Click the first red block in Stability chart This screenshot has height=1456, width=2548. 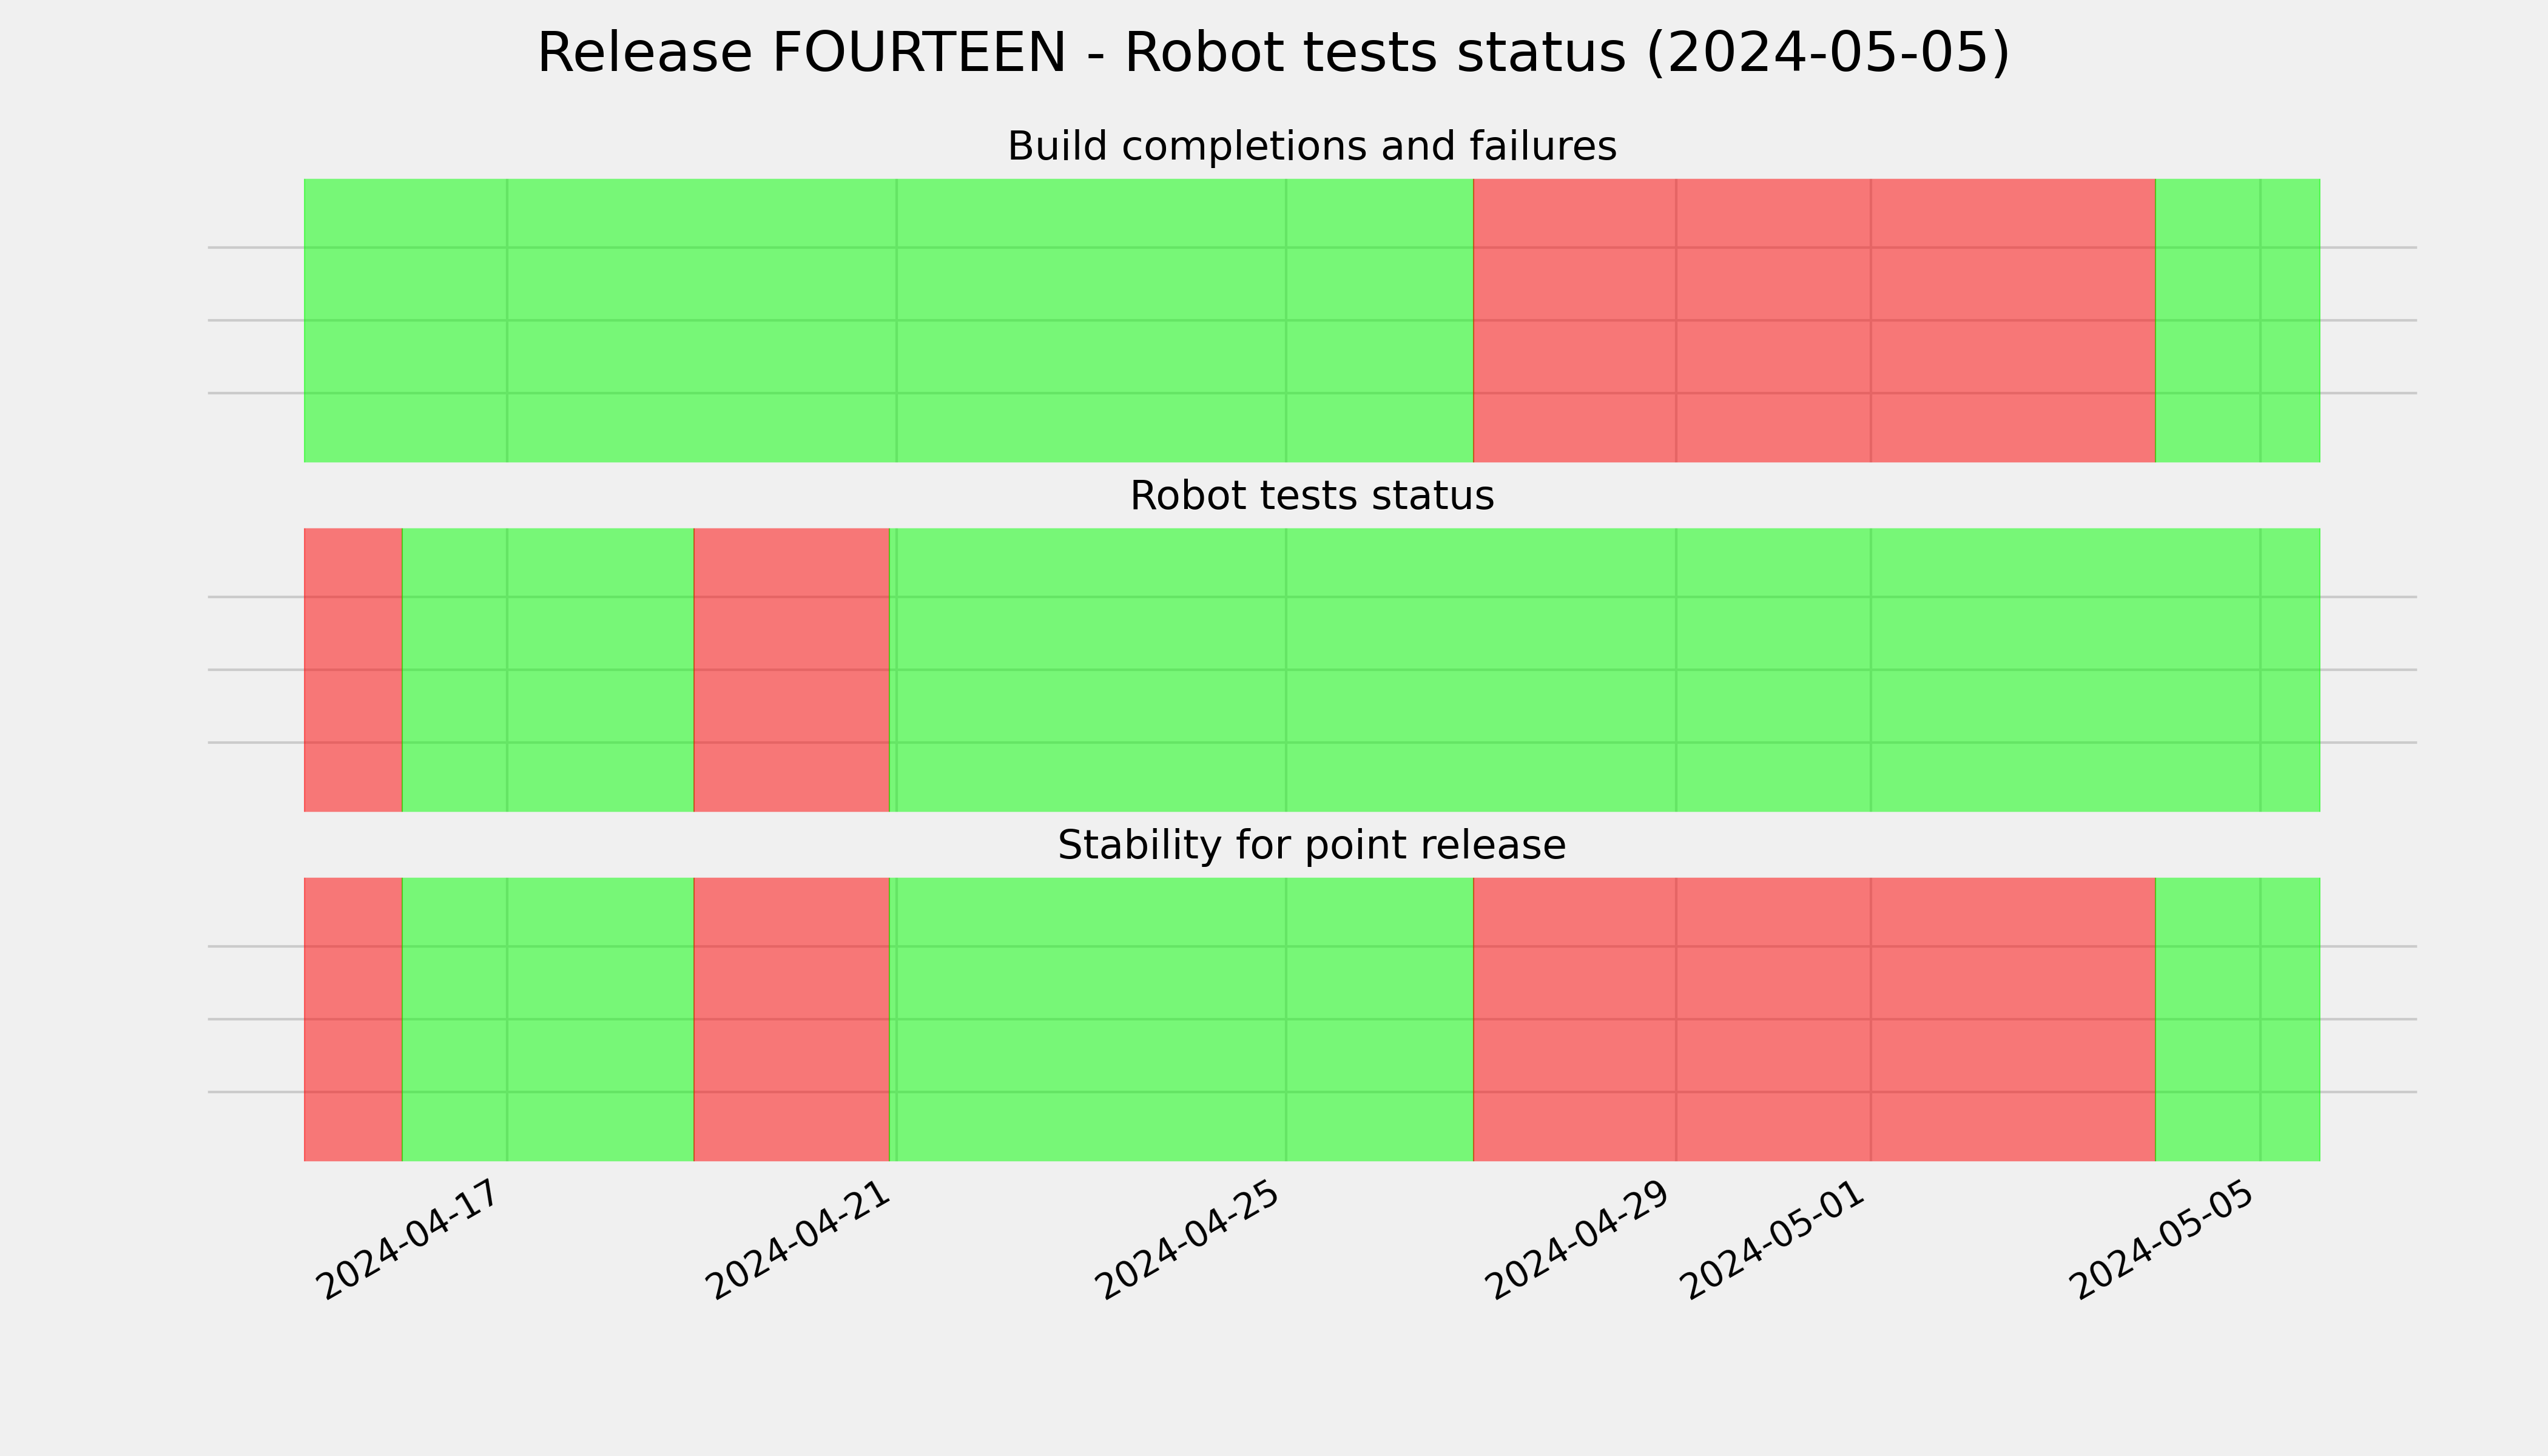353,1019
